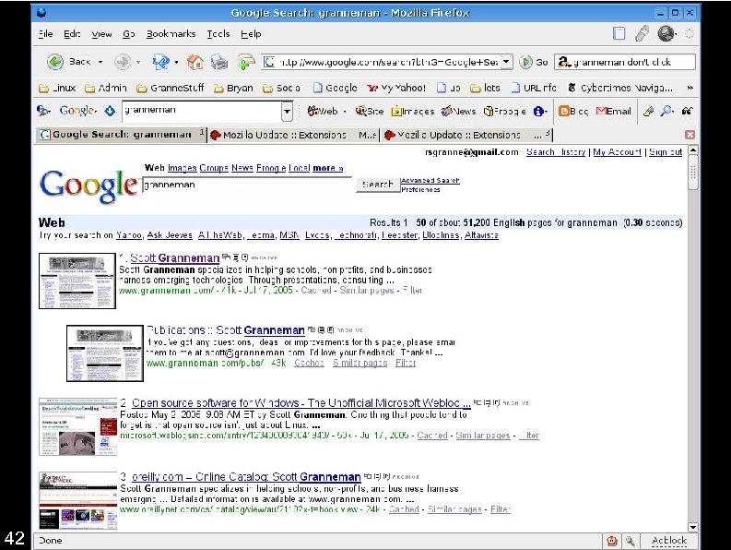
Task: Open the Tools menu
Action: (x=218, y=33)
